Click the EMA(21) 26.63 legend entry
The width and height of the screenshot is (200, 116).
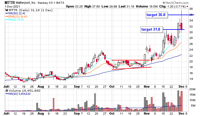point(16,16)
